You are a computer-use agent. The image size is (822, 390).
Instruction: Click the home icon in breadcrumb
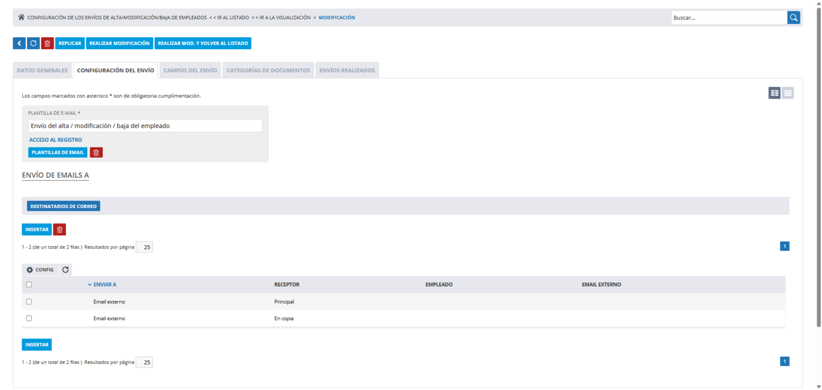(x=22, y=18)
